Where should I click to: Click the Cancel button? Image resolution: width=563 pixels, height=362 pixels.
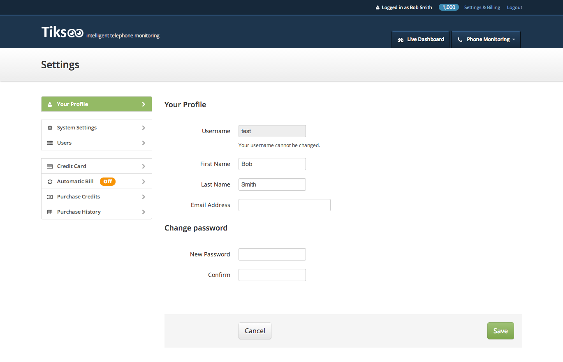[255, 331]
